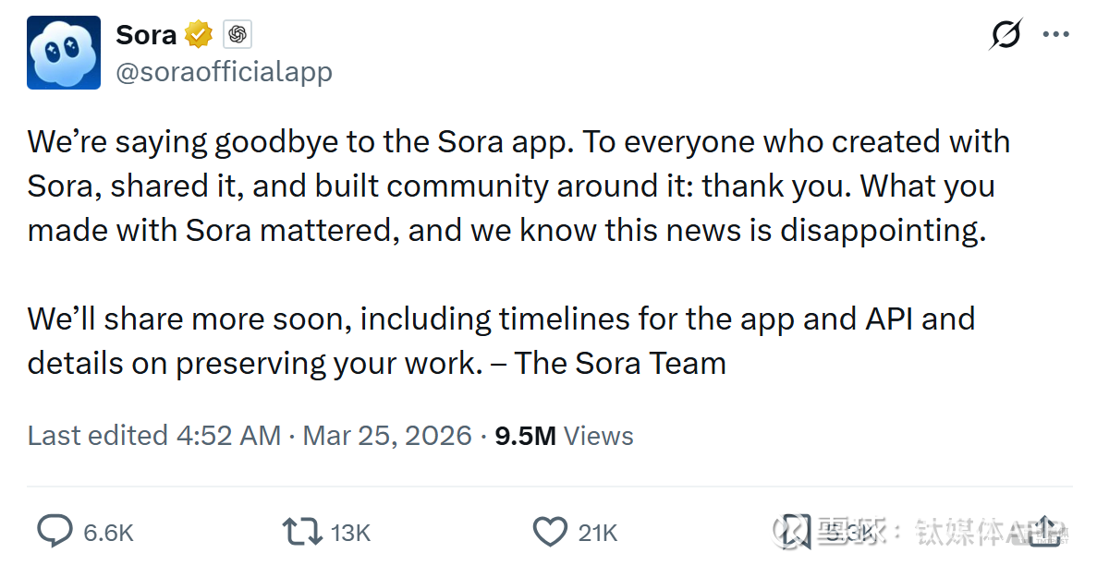The width and height of the screenshot is (1097, 565).
Task: Open the three-dot more options menu
Action: (x=1055, y=35)
